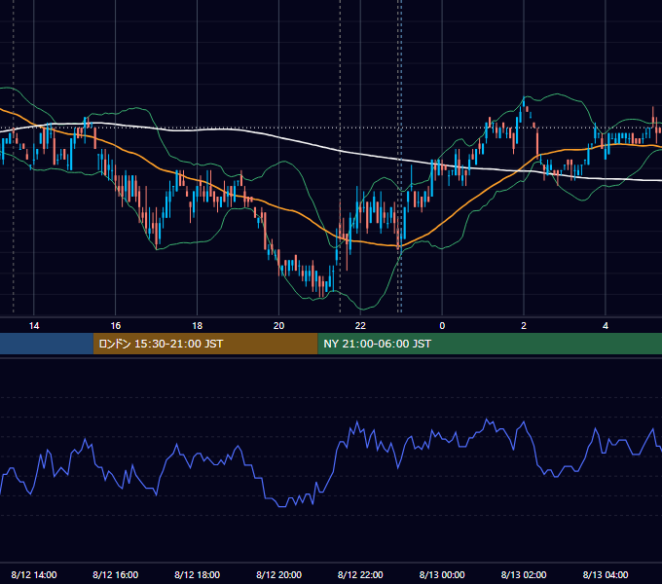
Task: Click the 18 hour axis label
Action: pos(198,326)
